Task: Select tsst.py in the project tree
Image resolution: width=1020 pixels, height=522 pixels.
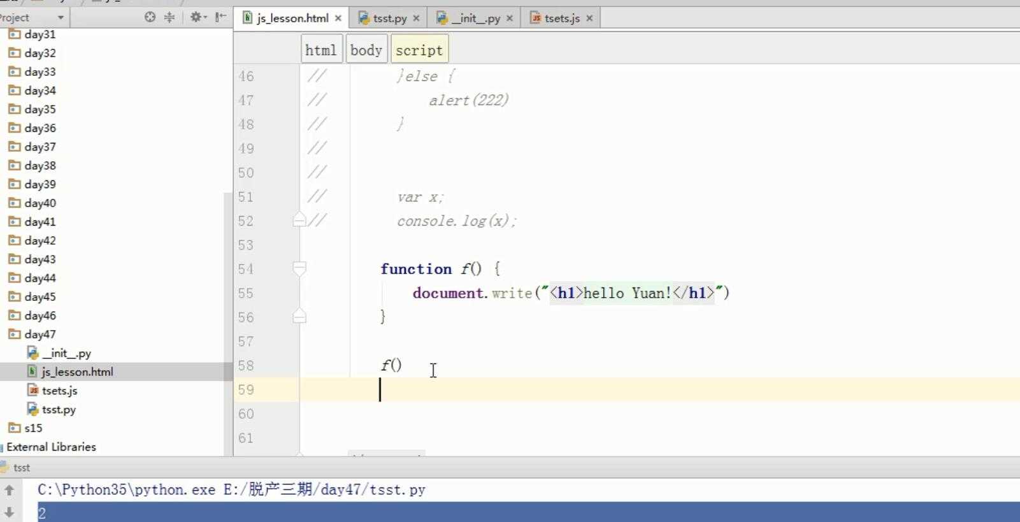Action: pos(59,409)
